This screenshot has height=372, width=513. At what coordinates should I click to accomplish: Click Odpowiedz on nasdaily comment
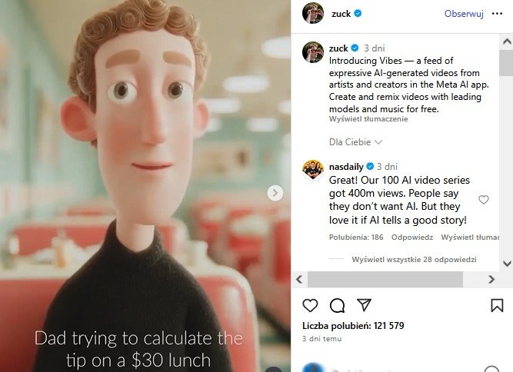tap(412, 237)
